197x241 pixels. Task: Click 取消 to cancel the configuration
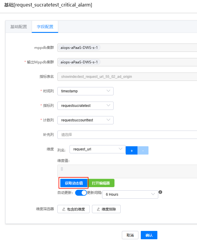[130, 235]
